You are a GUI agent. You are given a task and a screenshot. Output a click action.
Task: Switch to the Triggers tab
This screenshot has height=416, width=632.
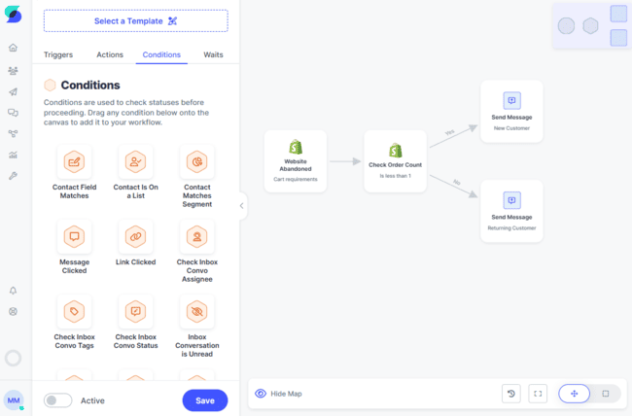click(58, 54)
